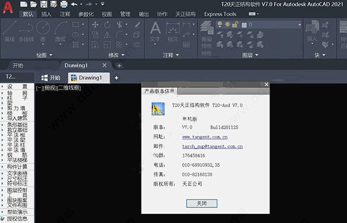Click the Print/Plot icon
This screenshot has height=223, width=347.
[64, 4]
